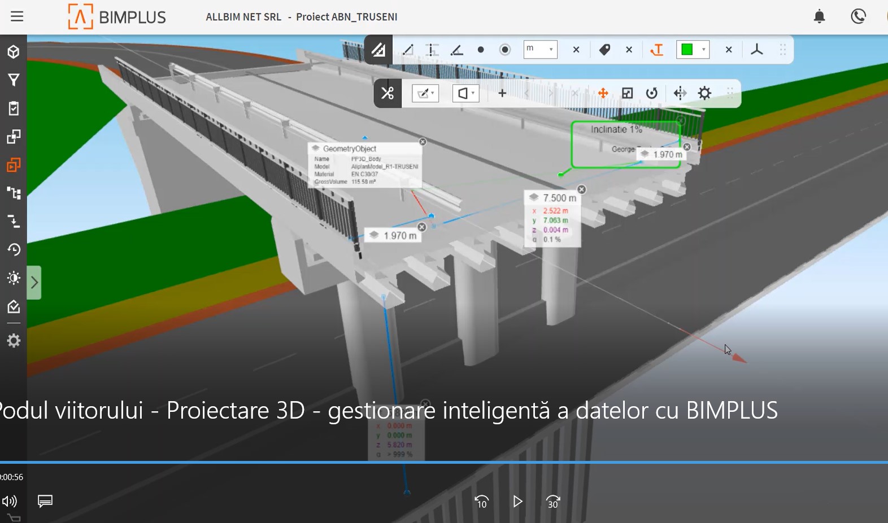Select the angle measurement tool
The height and width of the screenshot is (523, 888).
(x=457, y=50)
